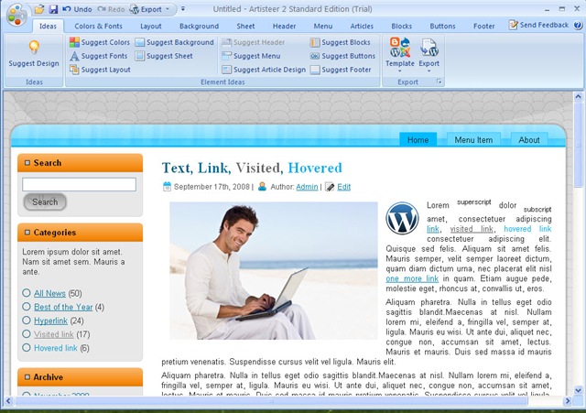Click the grey Search button
Image resolution: width=586 pixels, height=413 pixels.
click(x=45, y=201)
